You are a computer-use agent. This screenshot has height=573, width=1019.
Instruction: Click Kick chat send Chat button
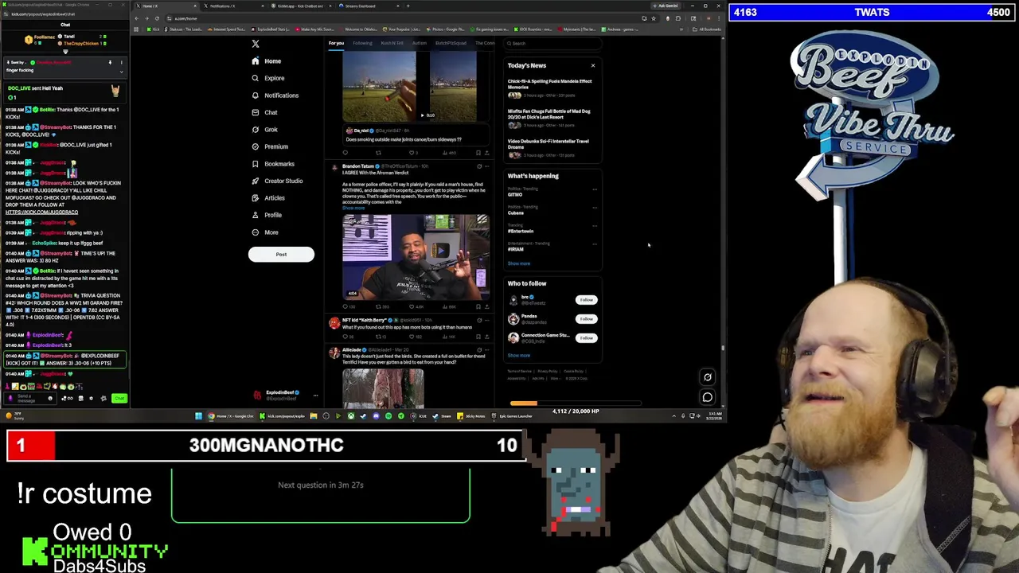click(x=119, y=399)
